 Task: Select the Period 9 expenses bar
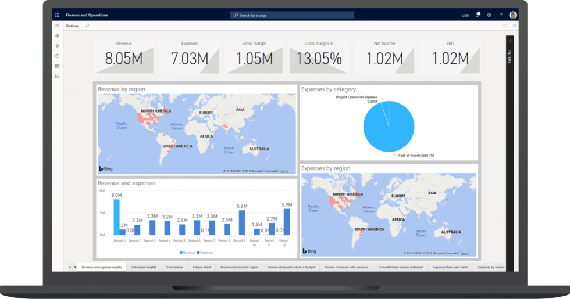tap(242, 222)
